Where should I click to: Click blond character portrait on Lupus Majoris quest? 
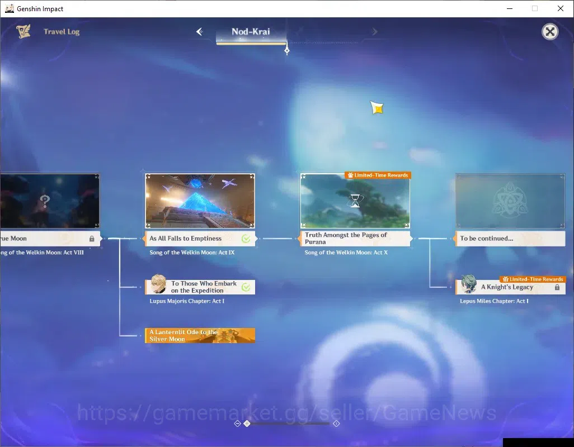(x=158, y=284)
